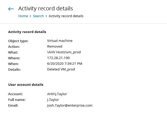Select the timestamp 6/20/2020 7:39:21 PM

coord(64,64)
